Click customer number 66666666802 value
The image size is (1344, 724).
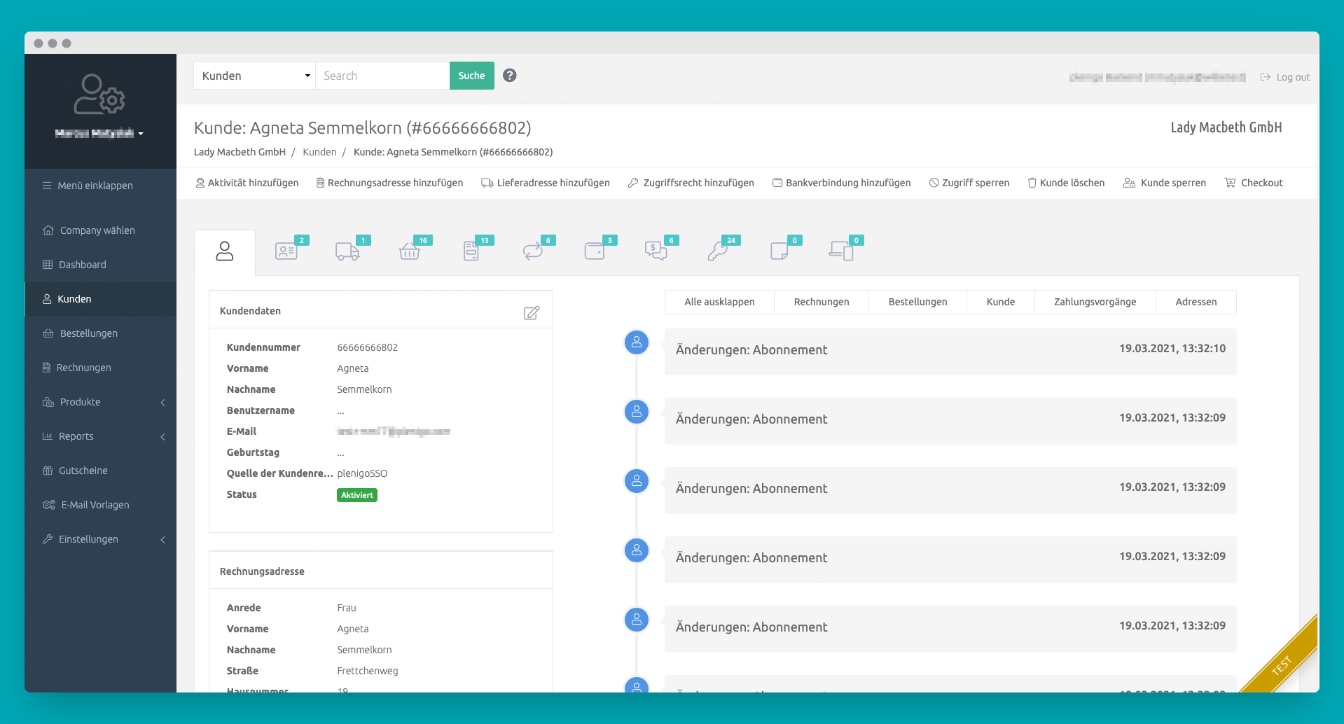pyautogui.click(x=368, y=347)
